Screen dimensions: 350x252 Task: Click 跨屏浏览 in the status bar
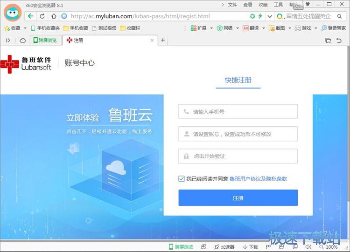(x=181, y=247)
